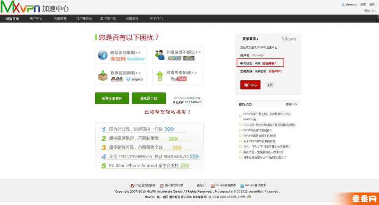Image resolution: width=379 pixels, height=205 pixels.
Task: Click feature 4 text PPTP/L2TP/OPENVPN
Action: [135, 157]
